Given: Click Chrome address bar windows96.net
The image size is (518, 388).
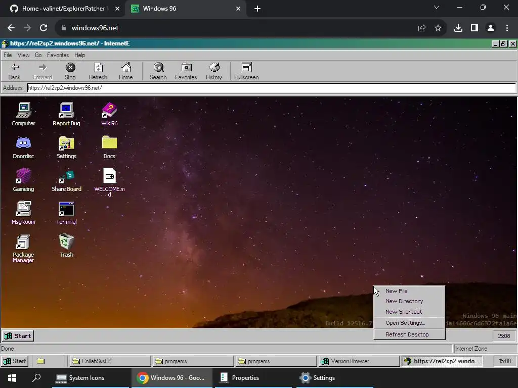Looking at the screenshot, I should (x=95, y=28).
